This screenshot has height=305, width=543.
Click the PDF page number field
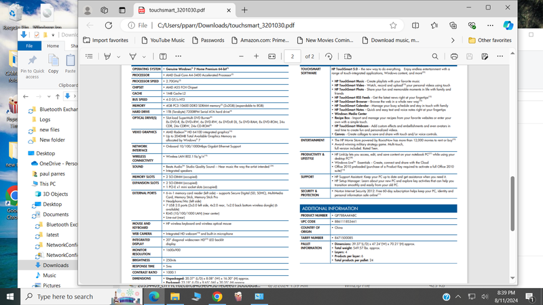(292, 56)
